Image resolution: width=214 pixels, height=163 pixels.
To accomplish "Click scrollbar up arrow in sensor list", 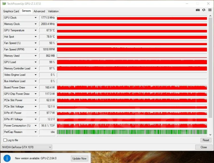I will click(x=210, y=16).
